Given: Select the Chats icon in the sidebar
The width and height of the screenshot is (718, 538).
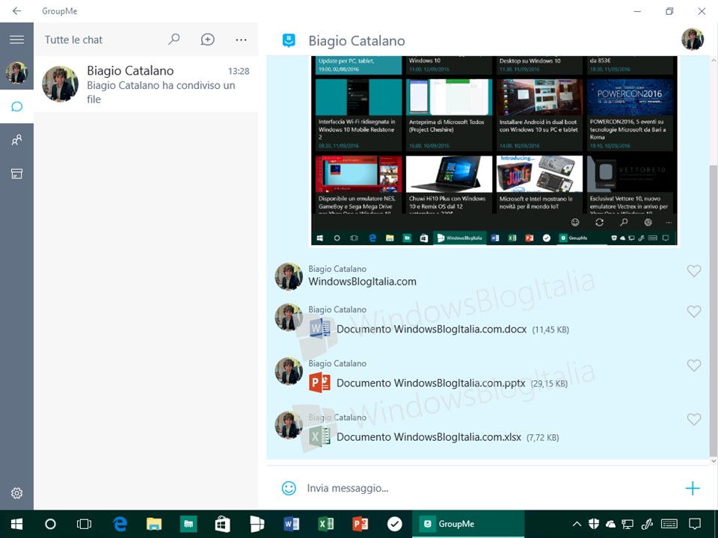Looking at the screenshot, I should pos(16,107).
